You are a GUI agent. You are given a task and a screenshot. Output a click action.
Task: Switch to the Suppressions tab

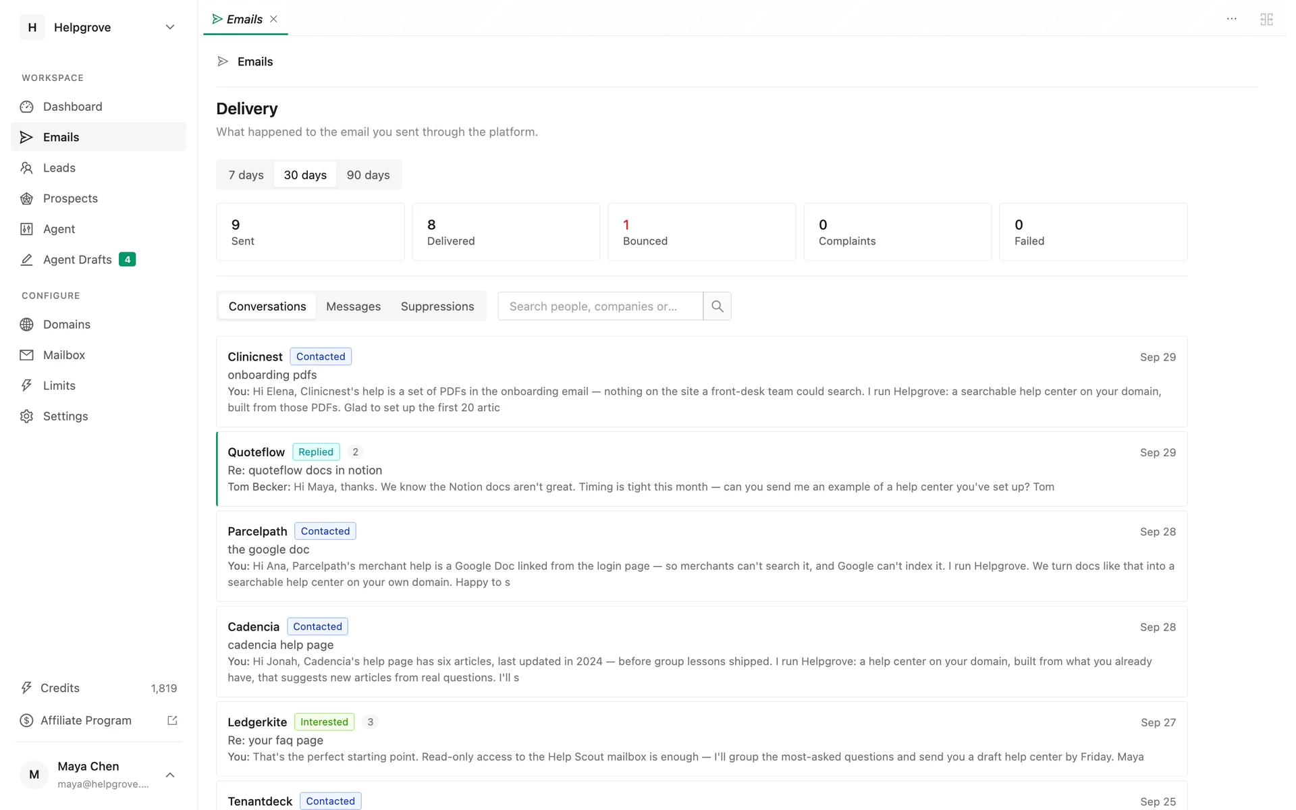click(437, 306)
